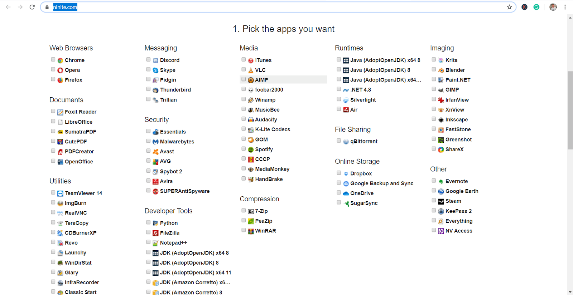
Task: Click the FileZilla icon
Action: point(155,233)
